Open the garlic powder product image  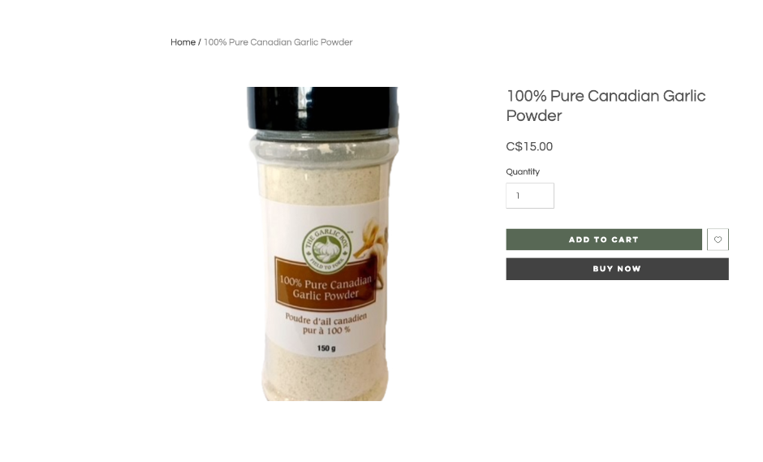(322, 244)
